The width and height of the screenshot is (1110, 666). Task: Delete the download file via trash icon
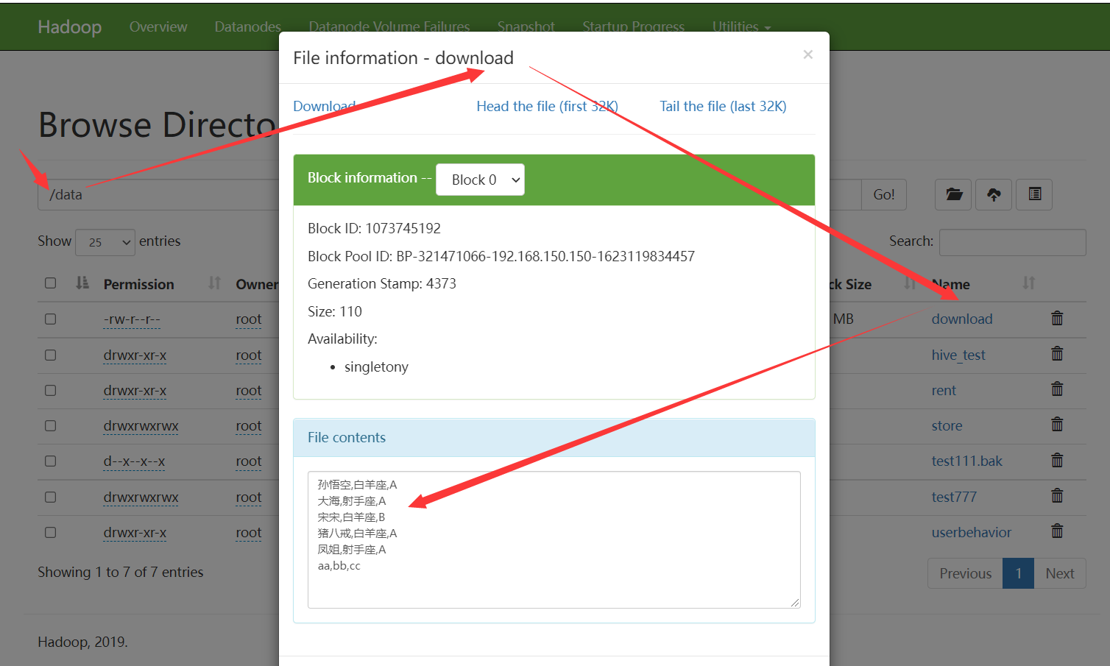point(1057,319)
